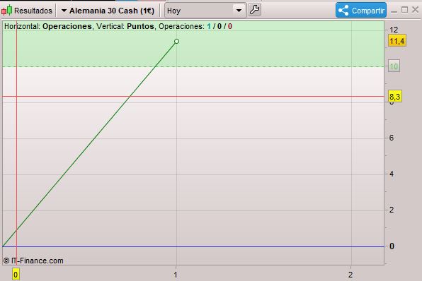
Task: Click the 2 tick on horizontal axis
Action: click(350, 275)
